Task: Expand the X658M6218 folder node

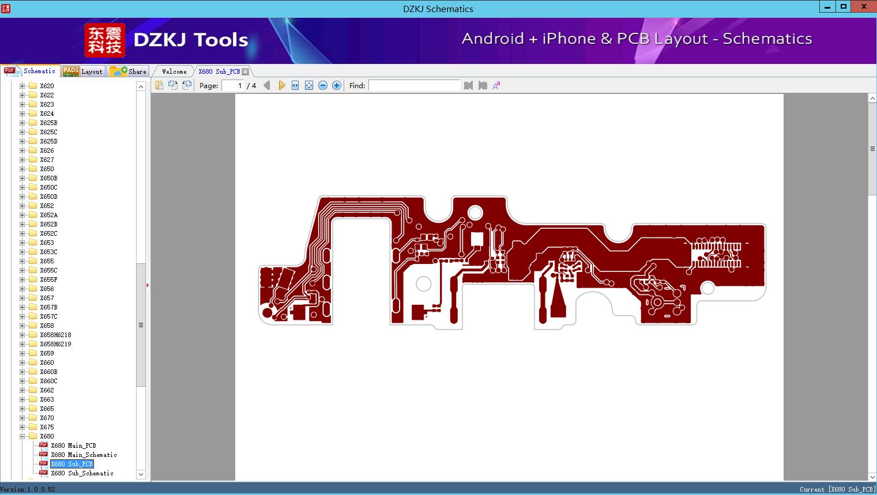Action: (x=22, y=335)
